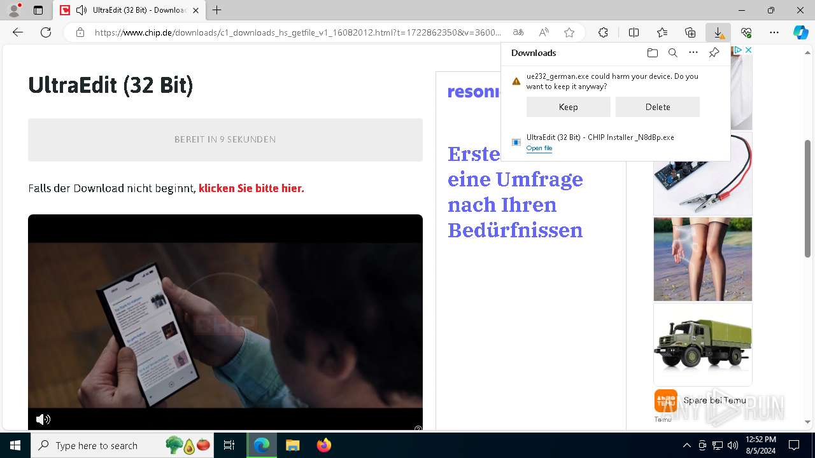Image resolution: width=815 pixels, height=458 pixels.
Task: Open Favorites list icon
Action: (662, 32)
